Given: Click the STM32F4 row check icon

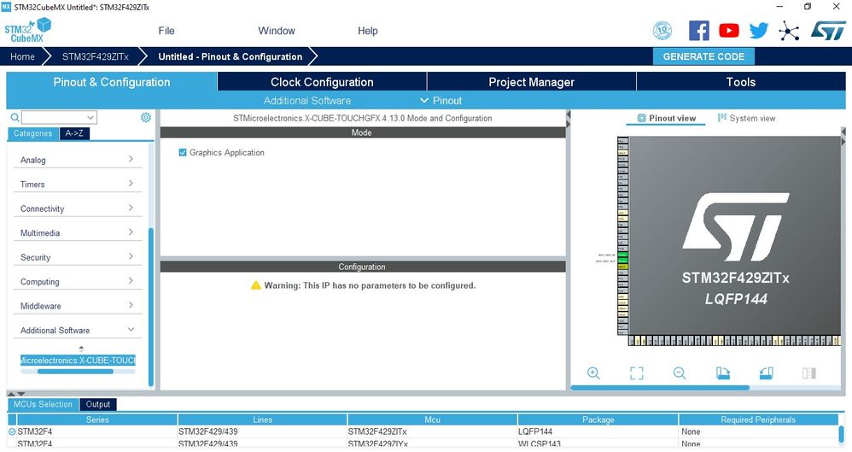Looking at the screenshot, I should [12, 431].
